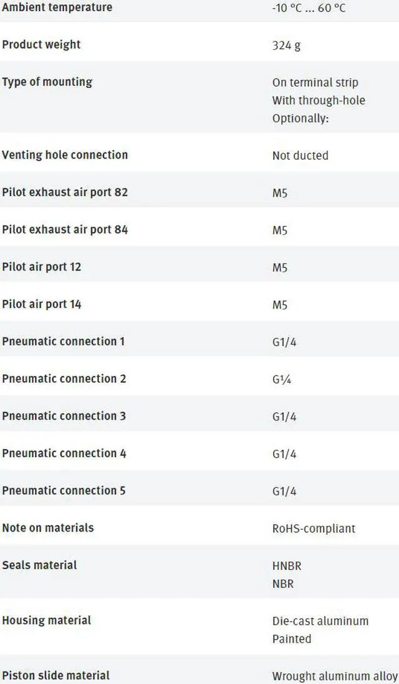Select the G¼ value for Pneumatic connection 2
This screenshot has width=399, height=684.
point(281,380)
